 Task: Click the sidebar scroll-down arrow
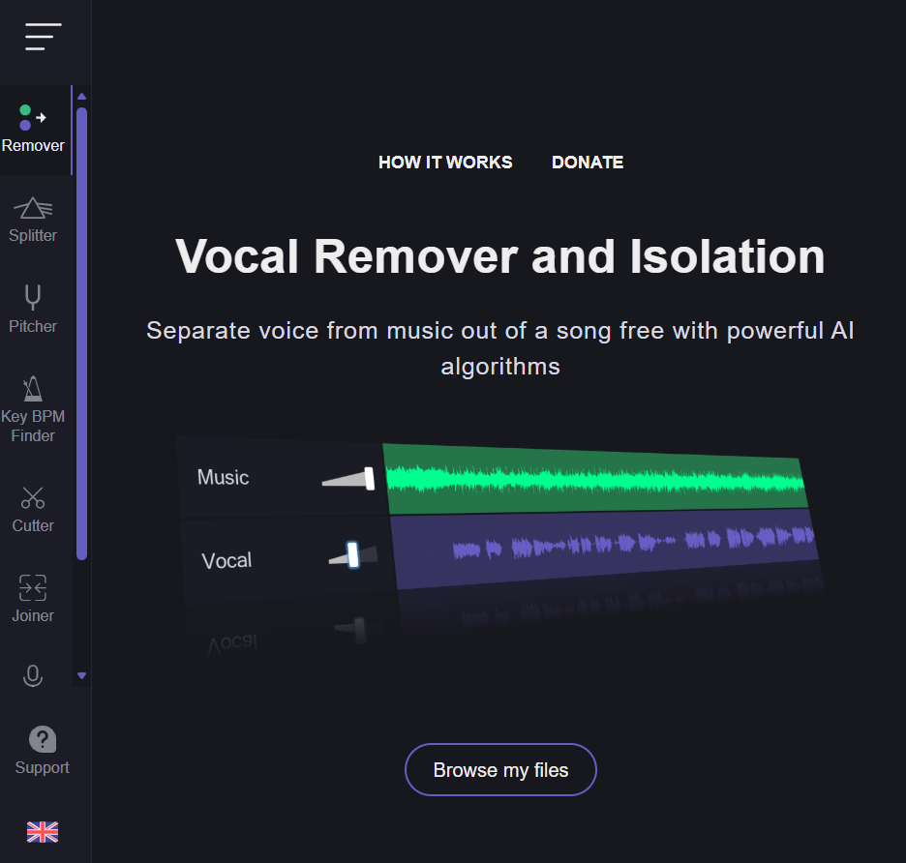coord(81,675)
